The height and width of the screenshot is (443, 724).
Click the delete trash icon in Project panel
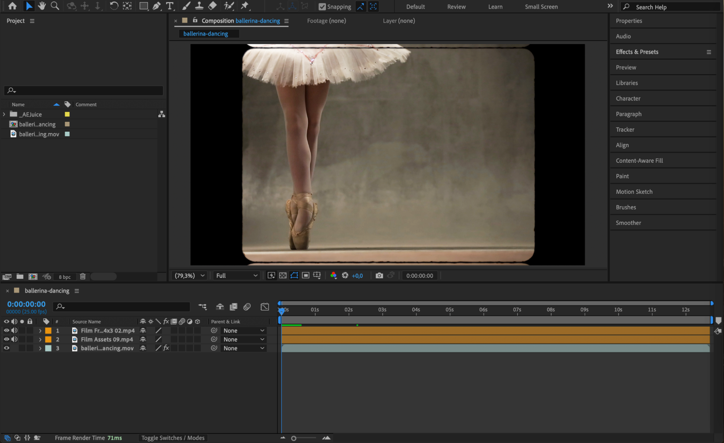[x=83, y=277]
